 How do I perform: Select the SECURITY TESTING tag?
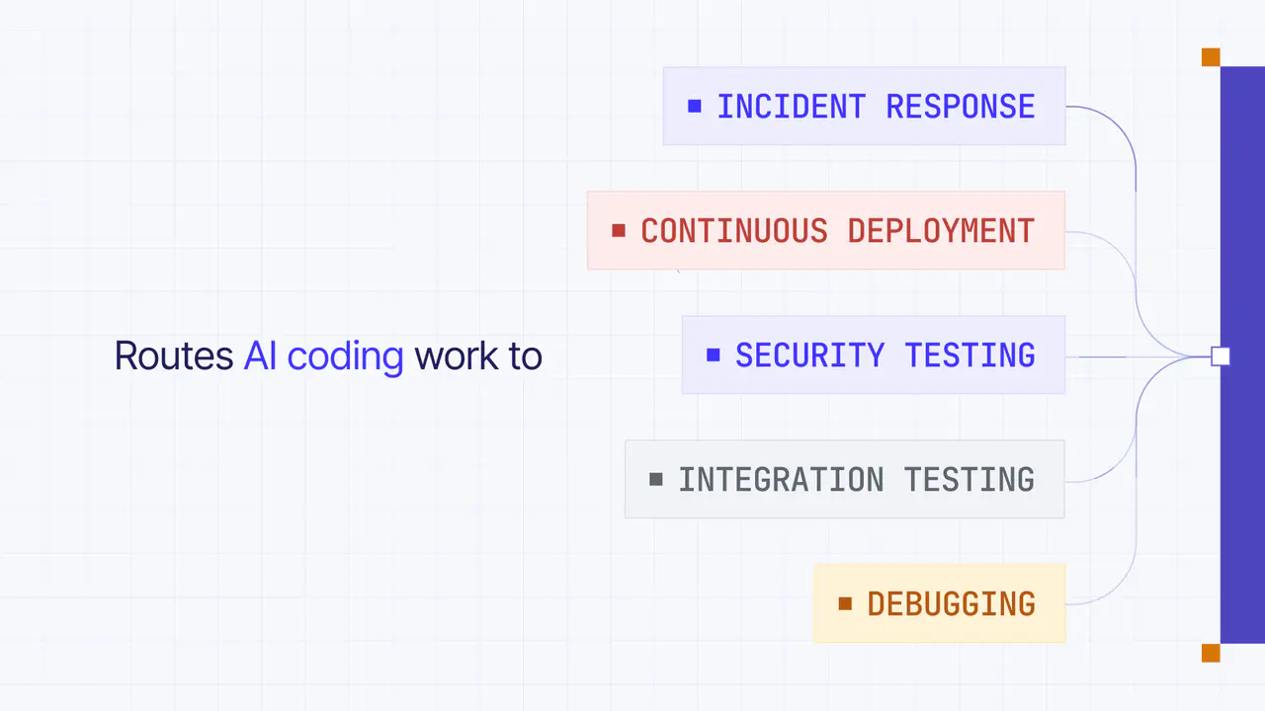pyautogui.click(x=874, y=355)
